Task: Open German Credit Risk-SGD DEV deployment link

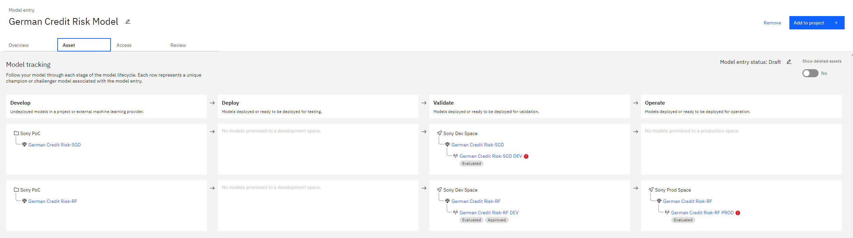Action: (x=491, y=156)
